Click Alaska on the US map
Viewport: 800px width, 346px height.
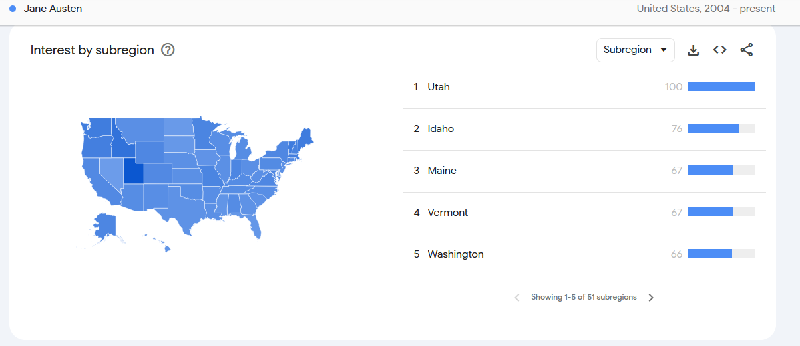coord(104,225)
